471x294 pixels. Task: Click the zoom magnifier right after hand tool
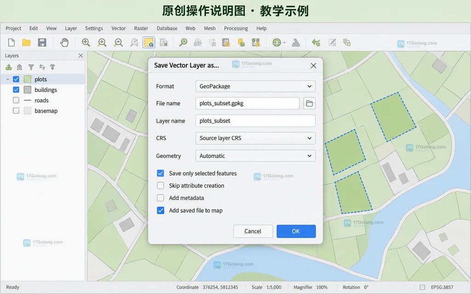point(86,43)
